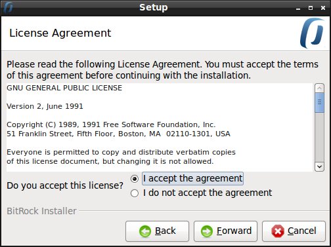The image size is (331, 247).
Task: Select the "I accept the agreement" radio button
Action: pos(135,179)
